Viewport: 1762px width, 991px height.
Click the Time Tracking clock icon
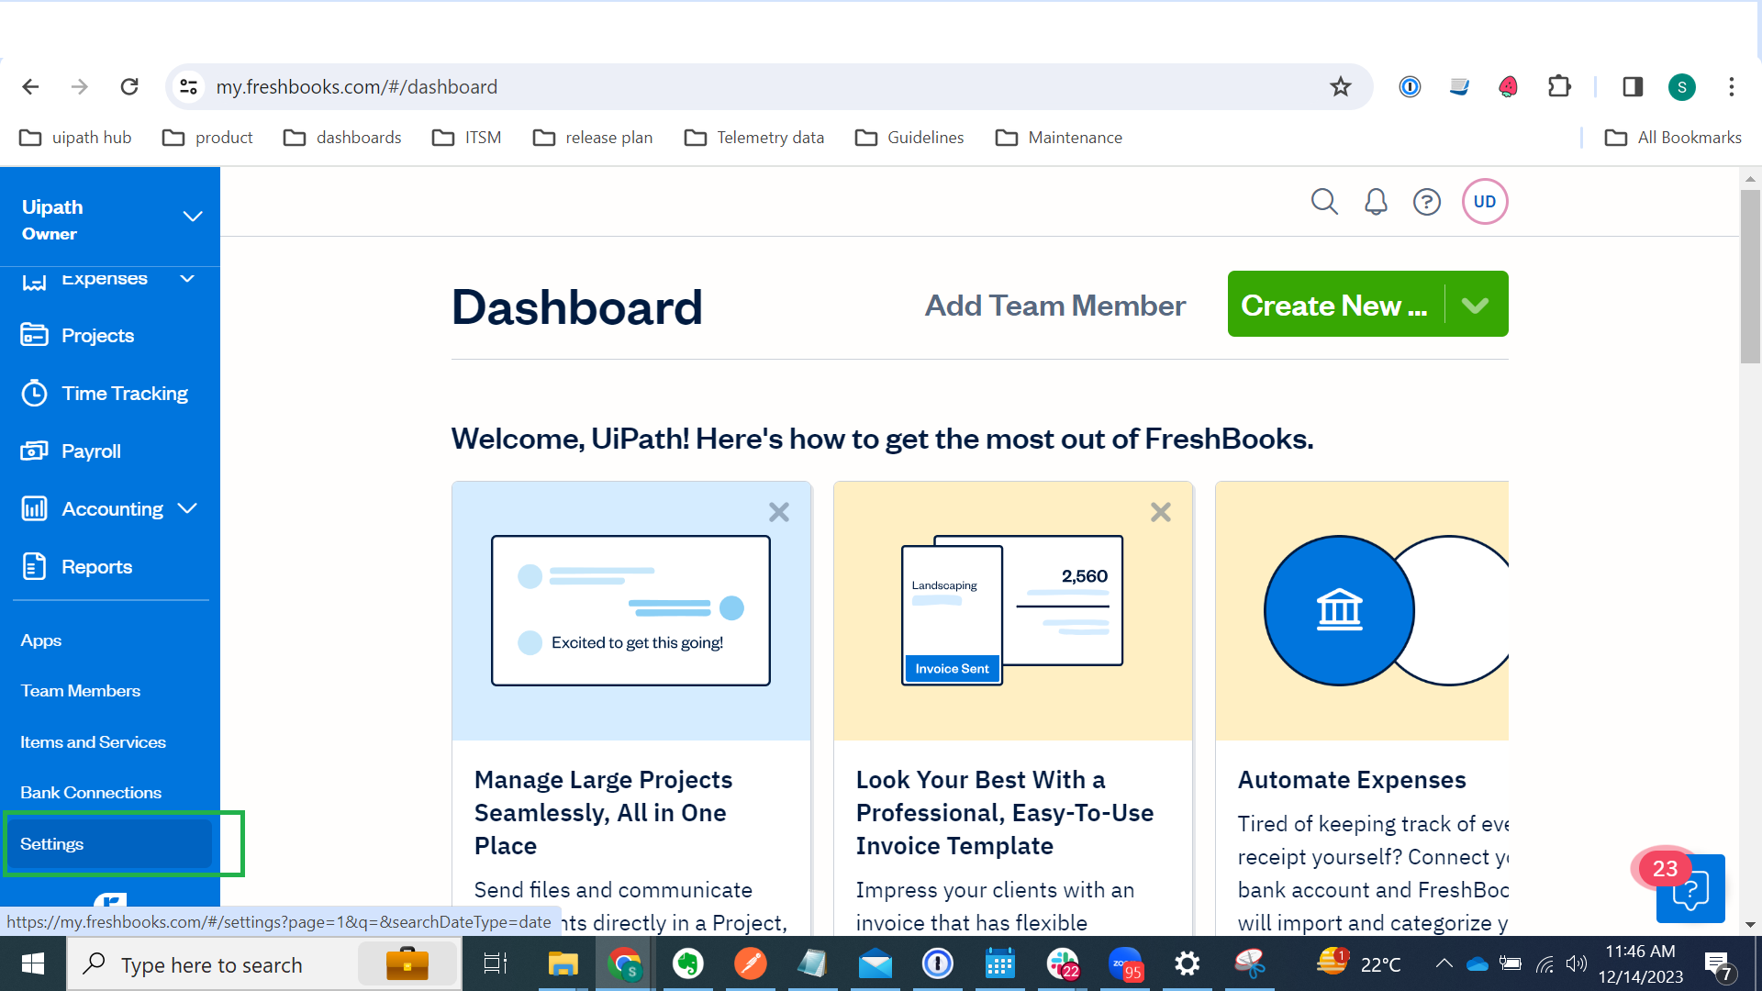click(x=34, y=393)
